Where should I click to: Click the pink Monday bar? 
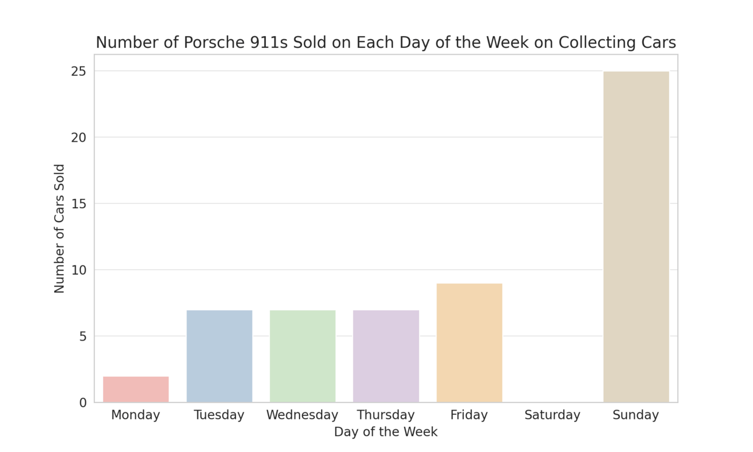136,389
